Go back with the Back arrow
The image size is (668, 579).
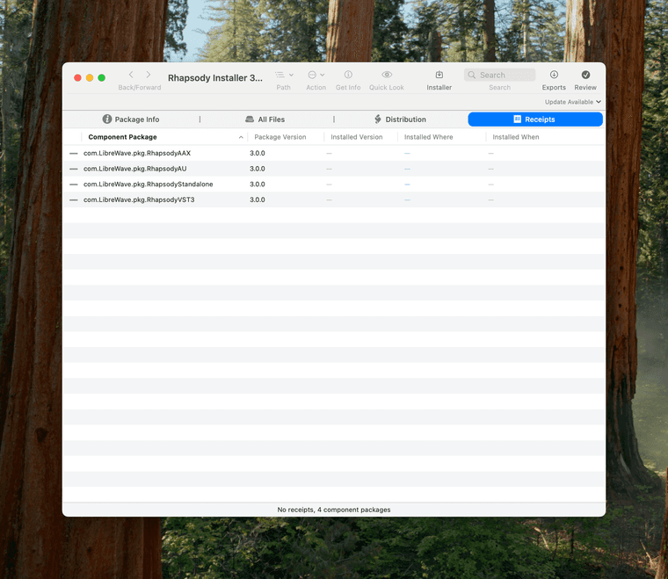tap(131, 75)
